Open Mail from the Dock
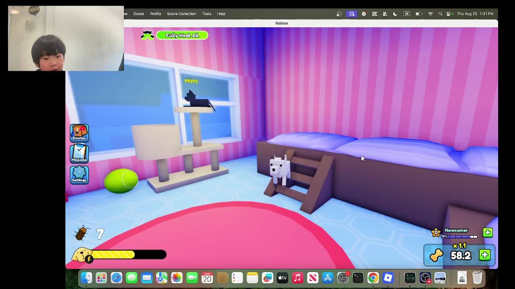515x289 pixels. click(147, 278)
